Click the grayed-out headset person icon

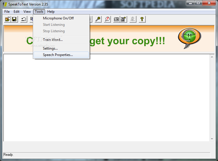(133, 19)
